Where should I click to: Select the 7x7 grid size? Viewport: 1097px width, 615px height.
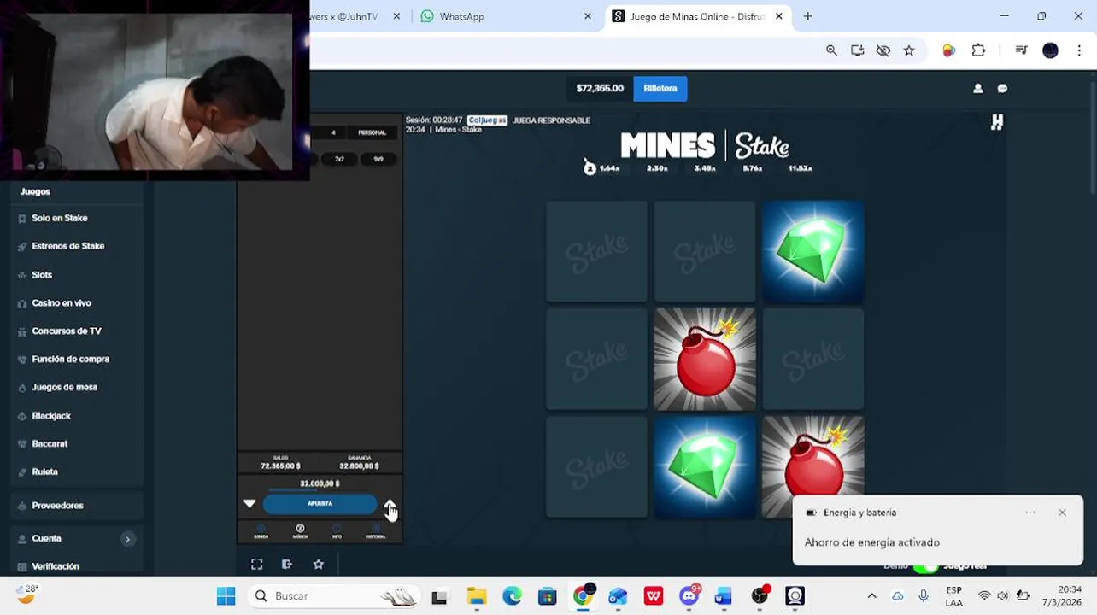coord(339,159)
